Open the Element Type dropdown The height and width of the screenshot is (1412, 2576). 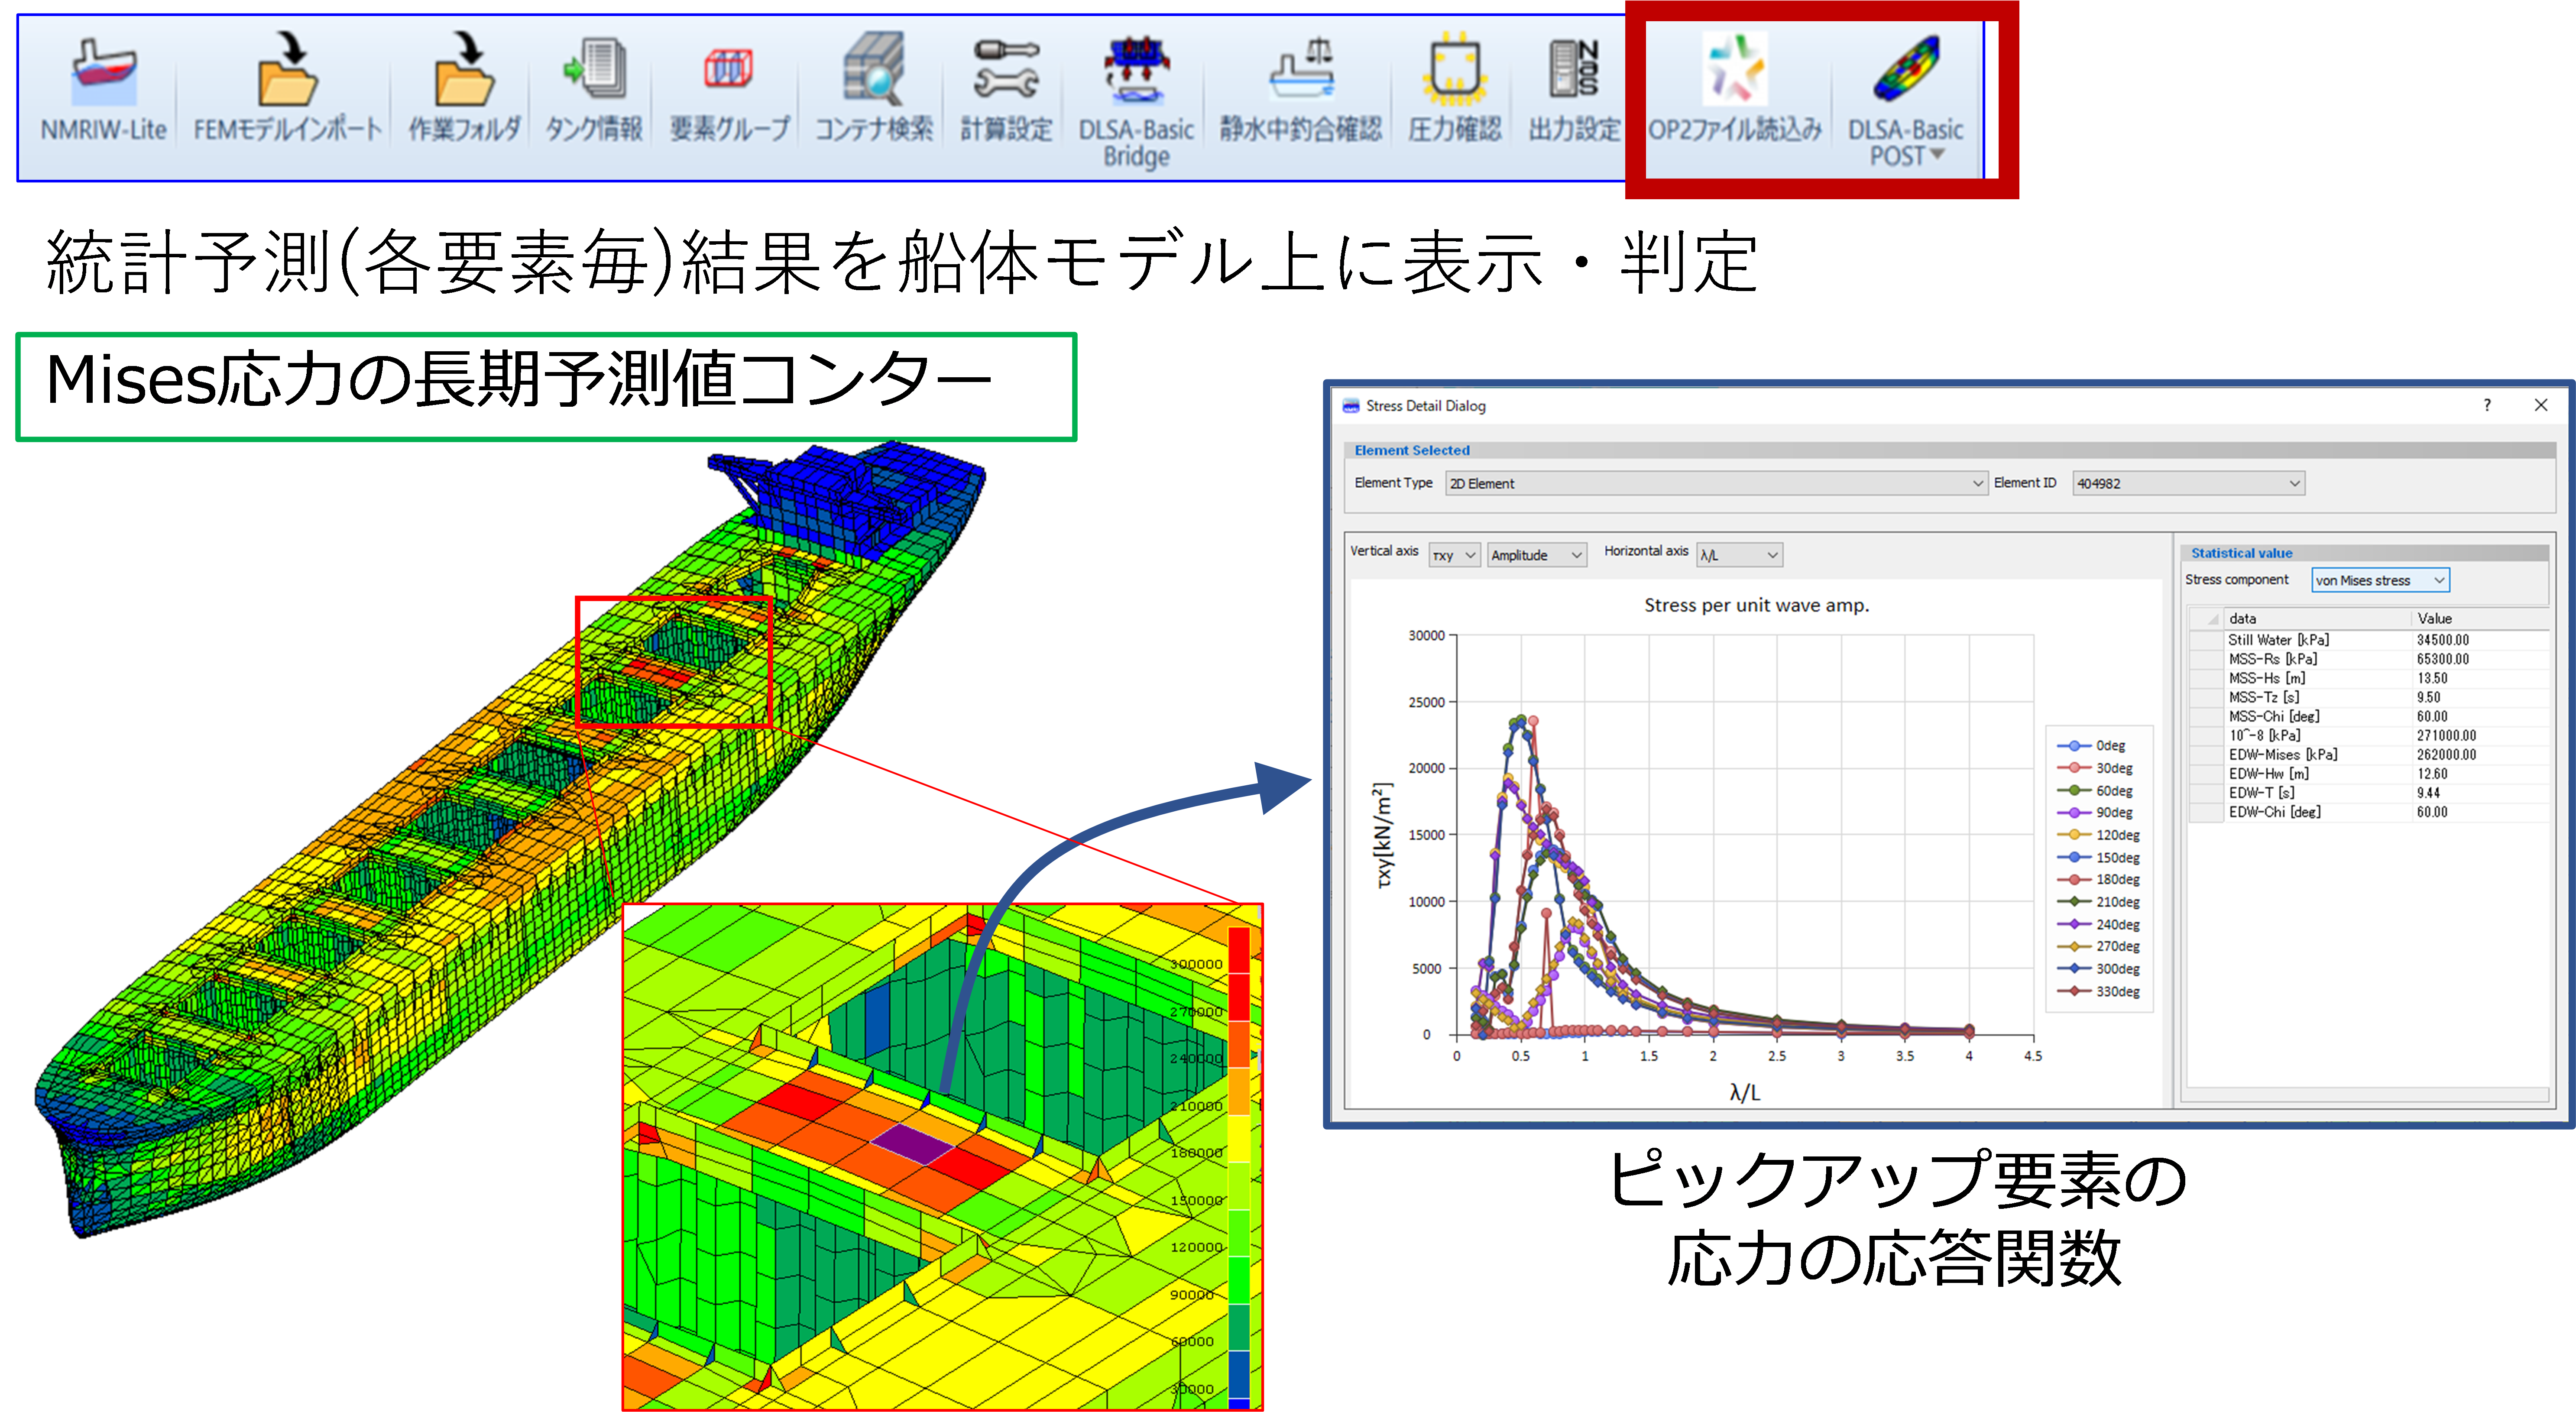click(x=1716, y=483)
